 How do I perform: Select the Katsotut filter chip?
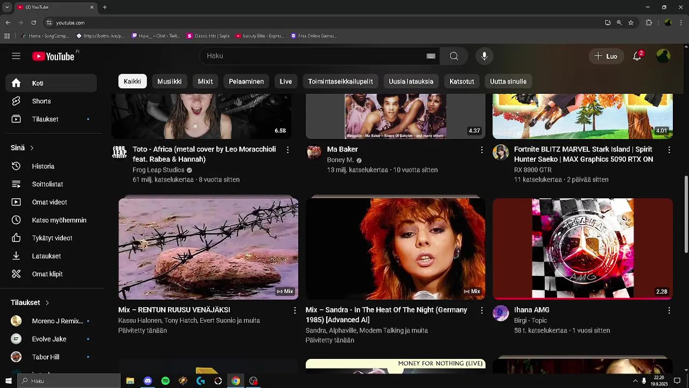tap(462, 81)
